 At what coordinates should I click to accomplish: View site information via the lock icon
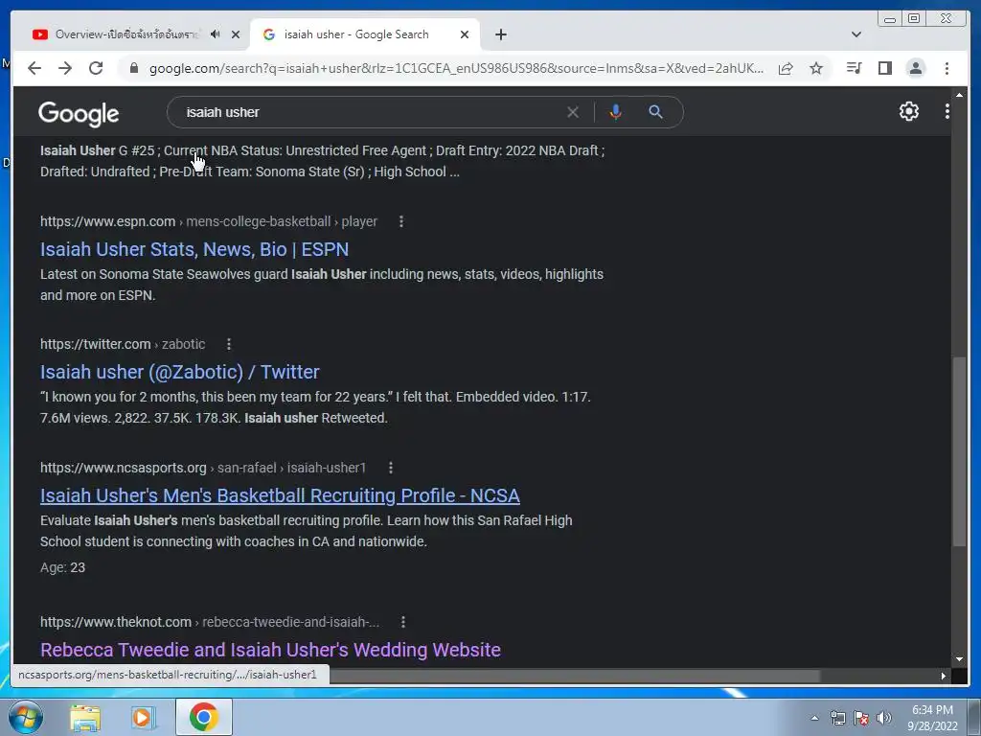tap(133, 68)
